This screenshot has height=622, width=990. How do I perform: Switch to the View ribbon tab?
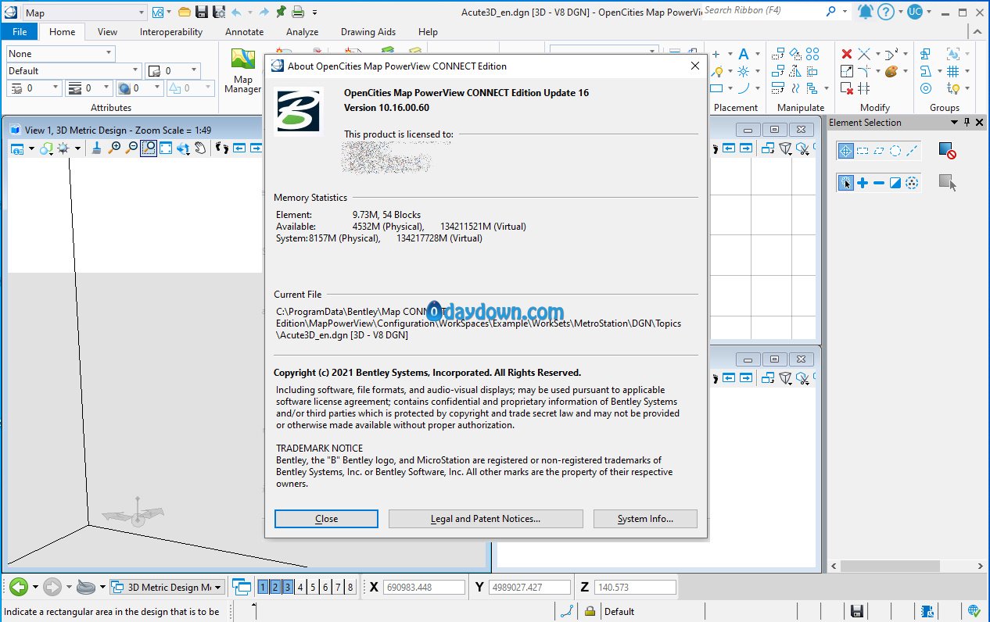[107, 32]
